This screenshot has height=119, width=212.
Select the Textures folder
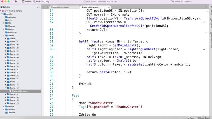coord(12,113)
